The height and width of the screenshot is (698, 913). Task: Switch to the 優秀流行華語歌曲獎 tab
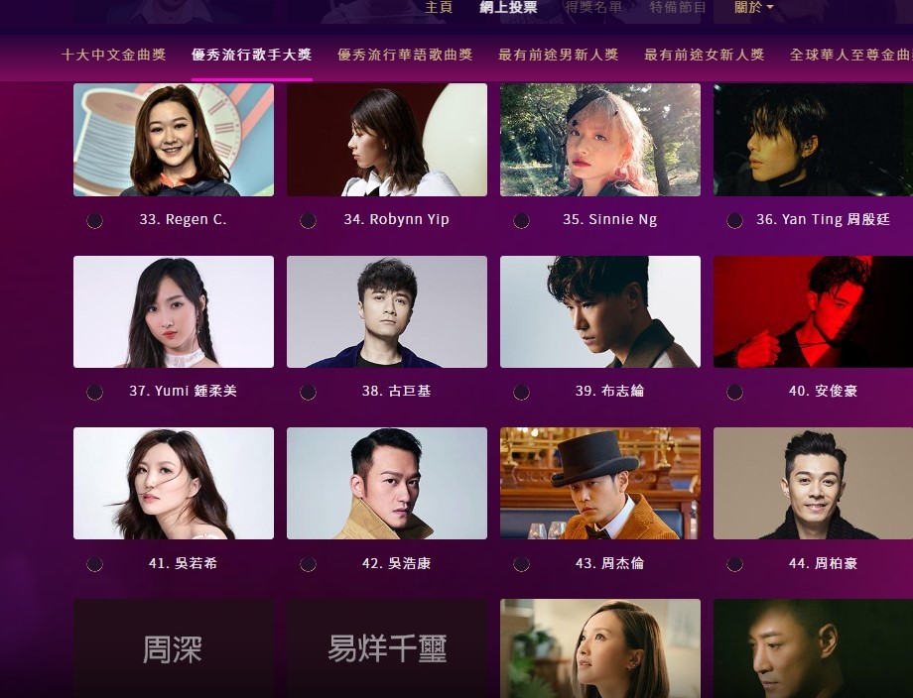point(405,55)
